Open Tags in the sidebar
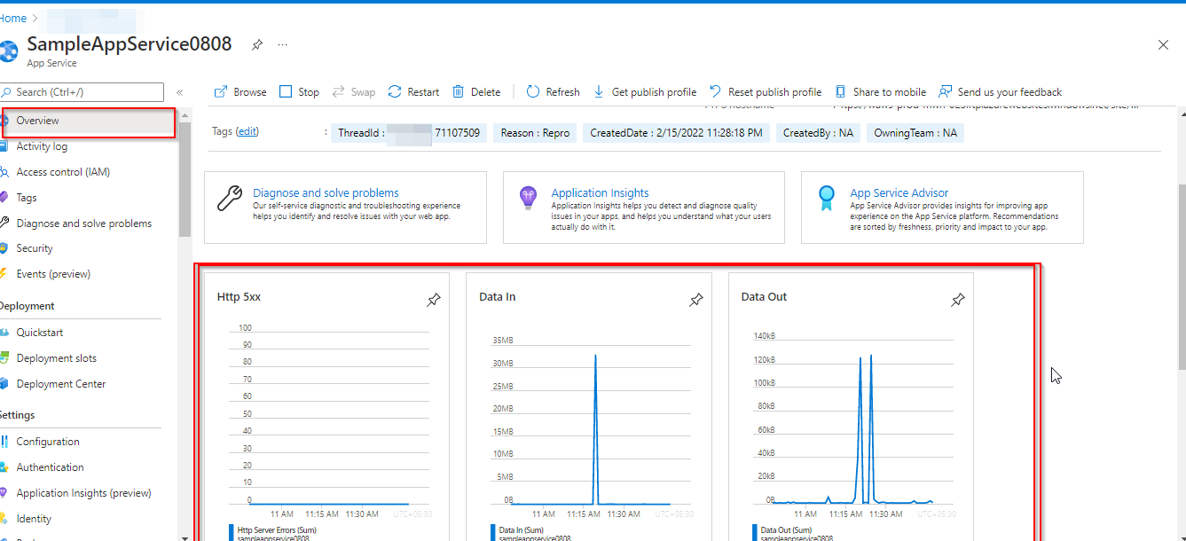The width and height of the screenshot is (1186, 541). (27, 198)
